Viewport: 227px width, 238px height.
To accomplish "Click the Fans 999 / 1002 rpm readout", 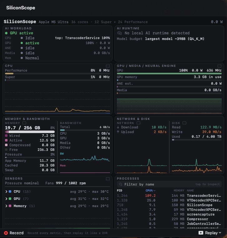I will (x=65, y=183).
